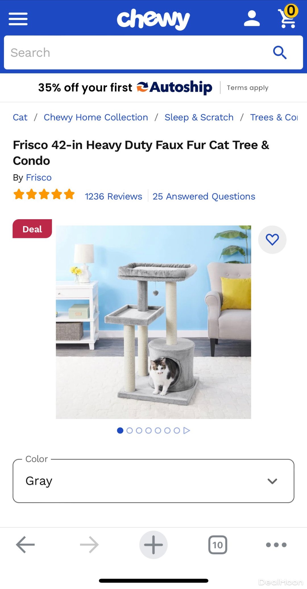Add item to favorites with heart icon

point(272,239)
